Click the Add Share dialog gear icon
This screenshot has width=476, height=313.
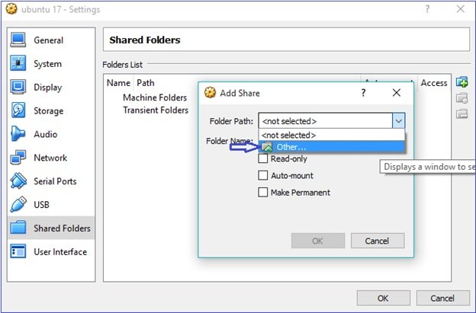210,93
